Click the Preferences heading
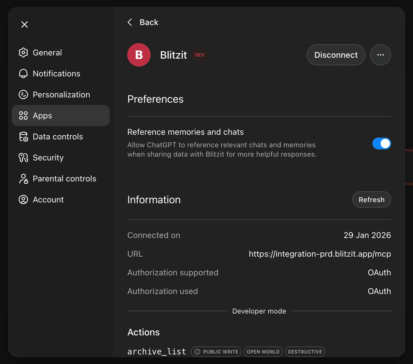This screenshot has width=413, height=364. pos(156,99)
